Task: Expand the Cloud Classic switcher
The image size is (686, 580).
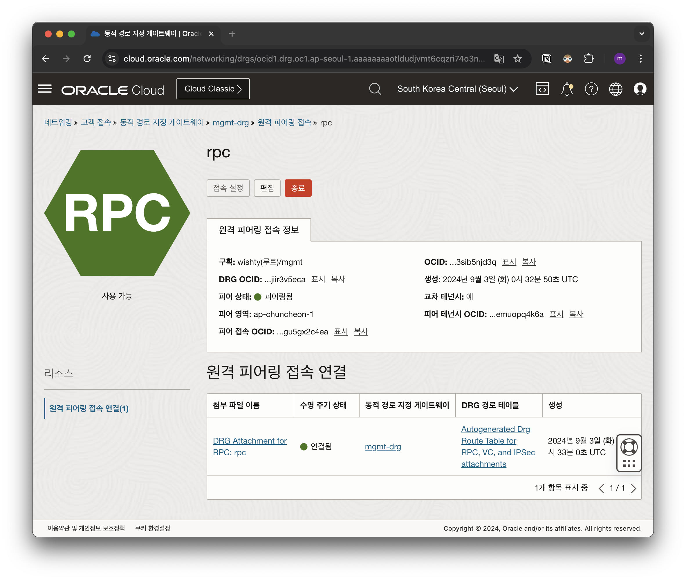Action: (x=213, y=89)
